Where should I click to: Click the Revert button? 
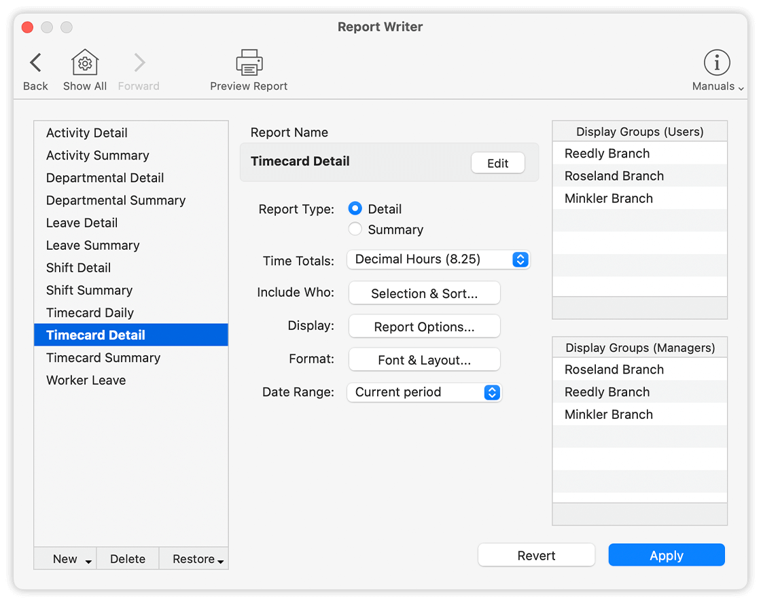coord(536,555)
